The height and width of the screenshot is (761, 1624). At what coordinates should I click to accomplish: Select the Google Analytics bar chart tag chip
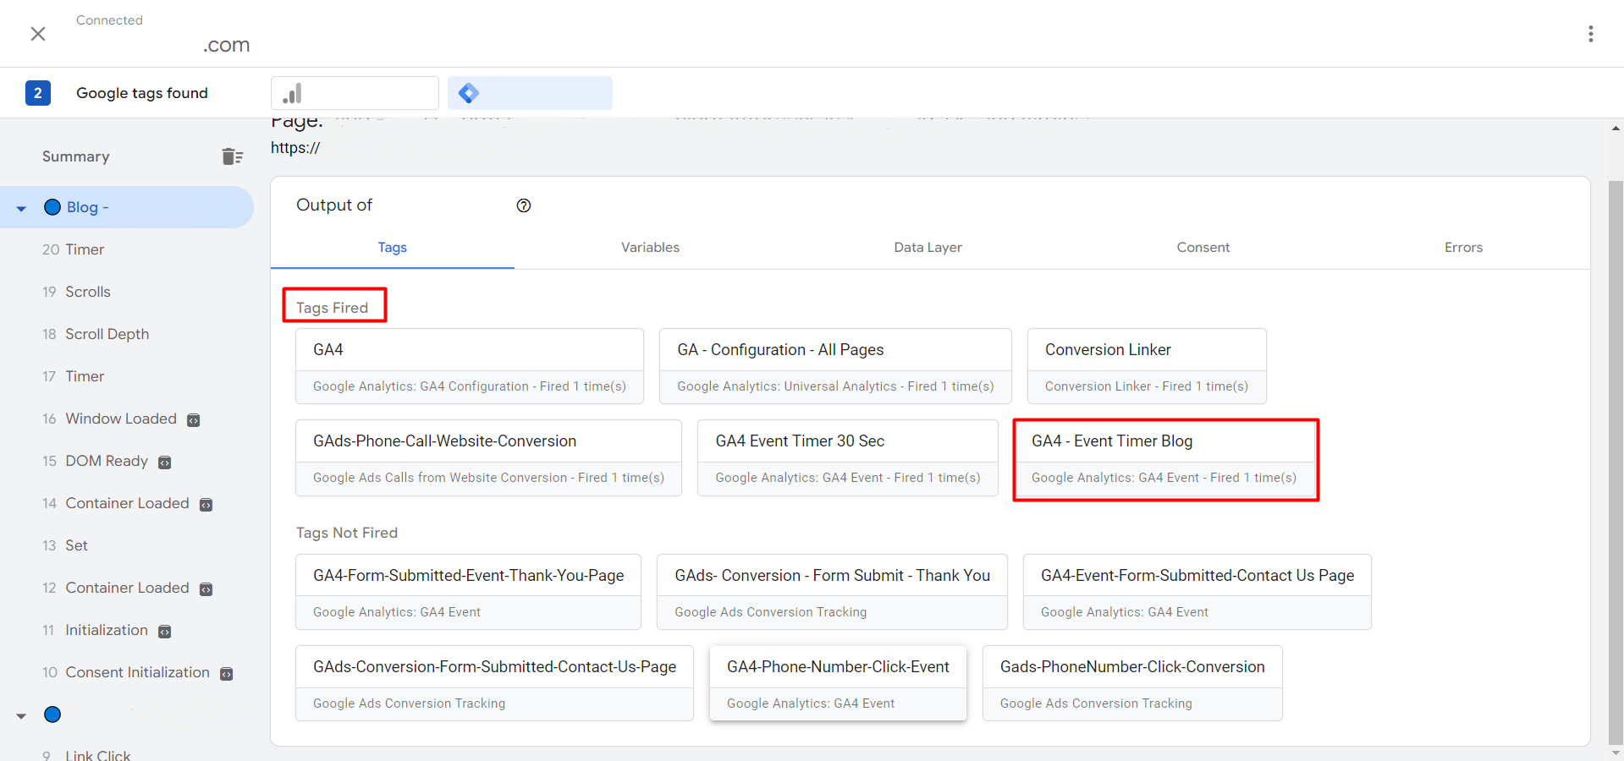pyautogui.click(x=355, y=93)
